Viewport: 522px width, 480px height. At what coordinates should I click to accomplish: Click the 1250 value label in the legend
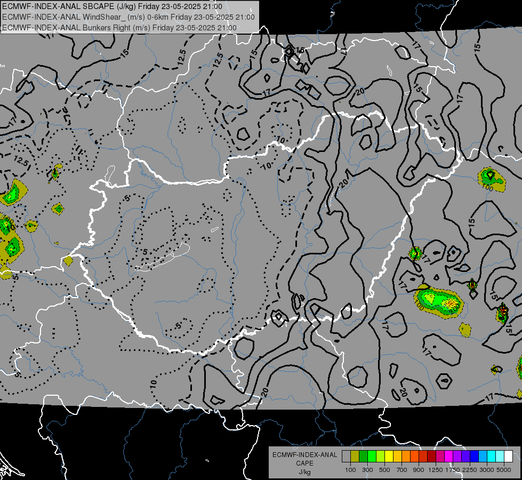[436, 470]
